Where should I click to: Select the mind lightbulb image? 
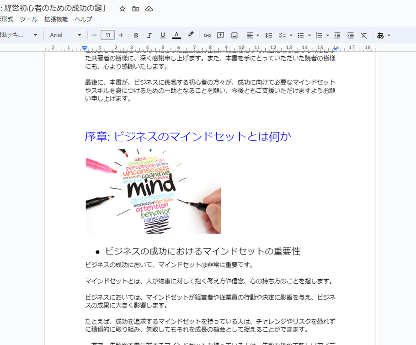(x=153, y=191)
